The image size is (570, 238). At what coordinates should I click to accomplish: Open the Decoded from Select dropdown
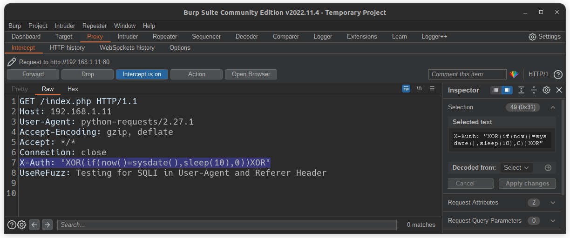pyautogui.click(x=516, y=168)
